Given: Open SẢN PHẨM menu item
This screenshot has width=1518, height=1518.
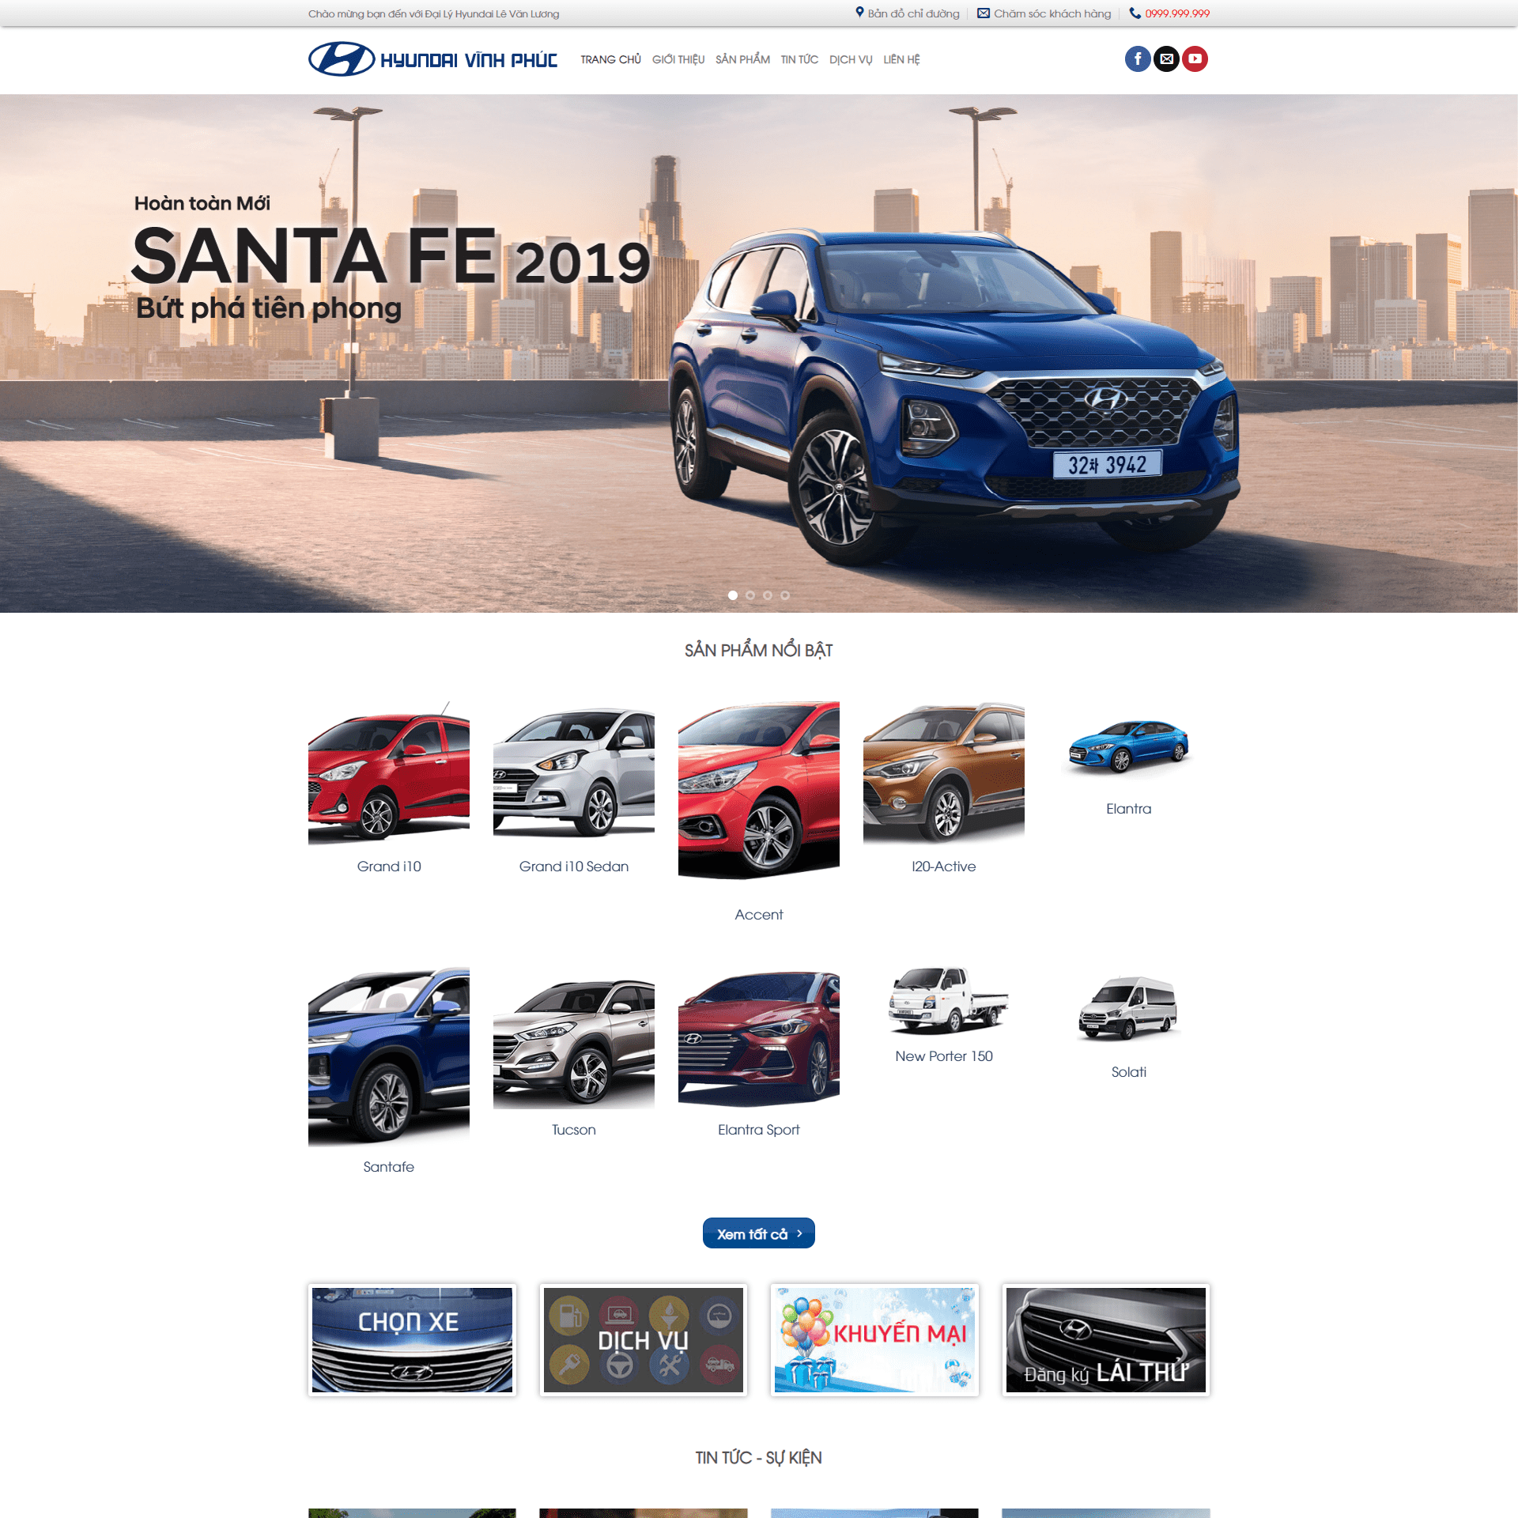Looking at the screenshot, I should pyautogui.click(x=742, y=59).
